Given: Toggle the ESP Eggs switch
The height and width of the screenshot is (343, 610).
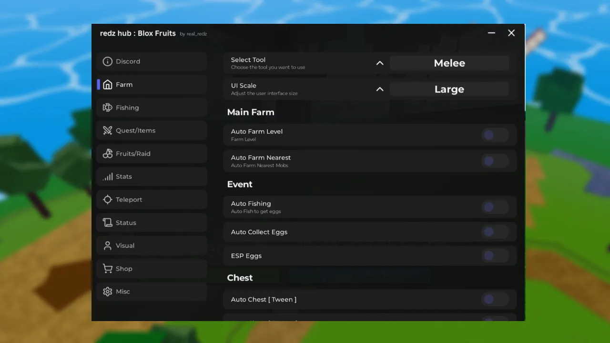Looking at the screenshot, I should click(x=494, y=256).
